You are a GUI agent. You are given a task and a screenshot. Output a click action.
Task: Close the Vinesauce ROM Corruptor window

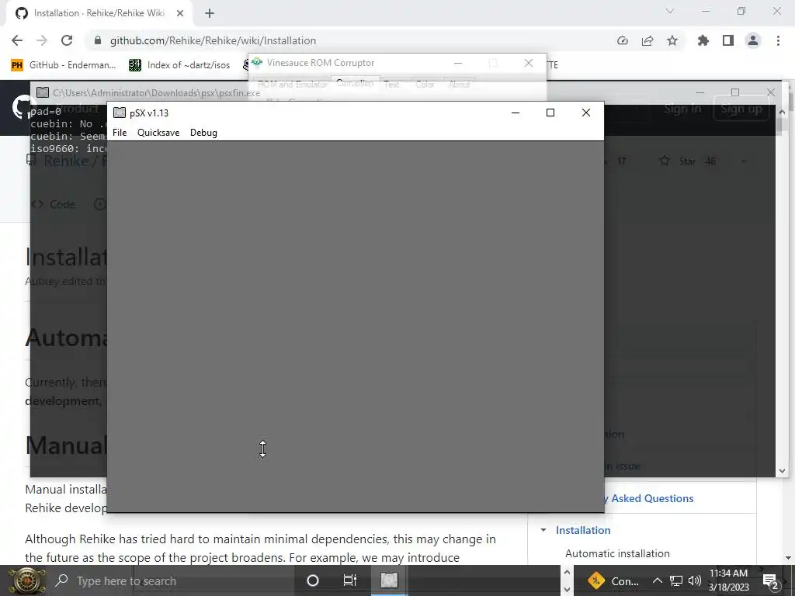click(x=528, y=63)
